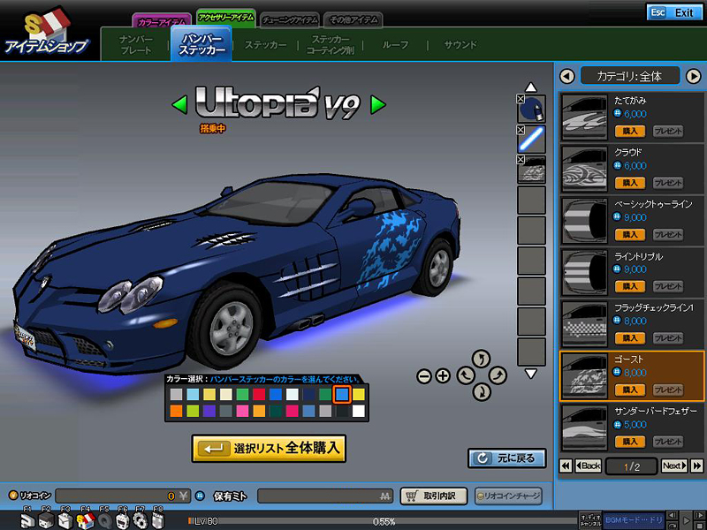Open the F6 radio device icon
Screen dimensions: 707x530
click(x=123, y=521)
